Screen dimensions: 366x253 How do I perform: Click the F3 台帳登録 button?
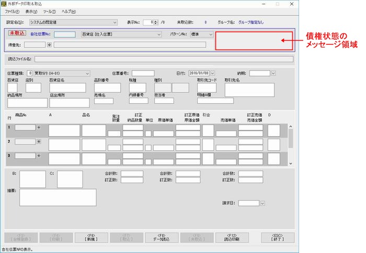pos(21,237)
